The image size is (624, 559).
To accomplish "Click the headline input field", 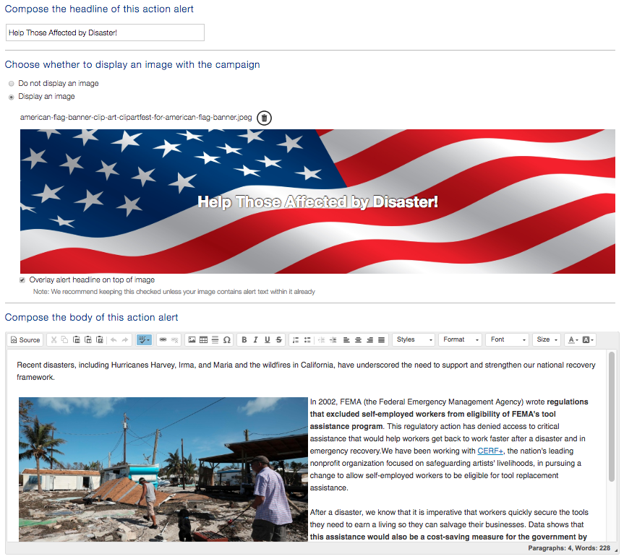I will click(105, 32).
